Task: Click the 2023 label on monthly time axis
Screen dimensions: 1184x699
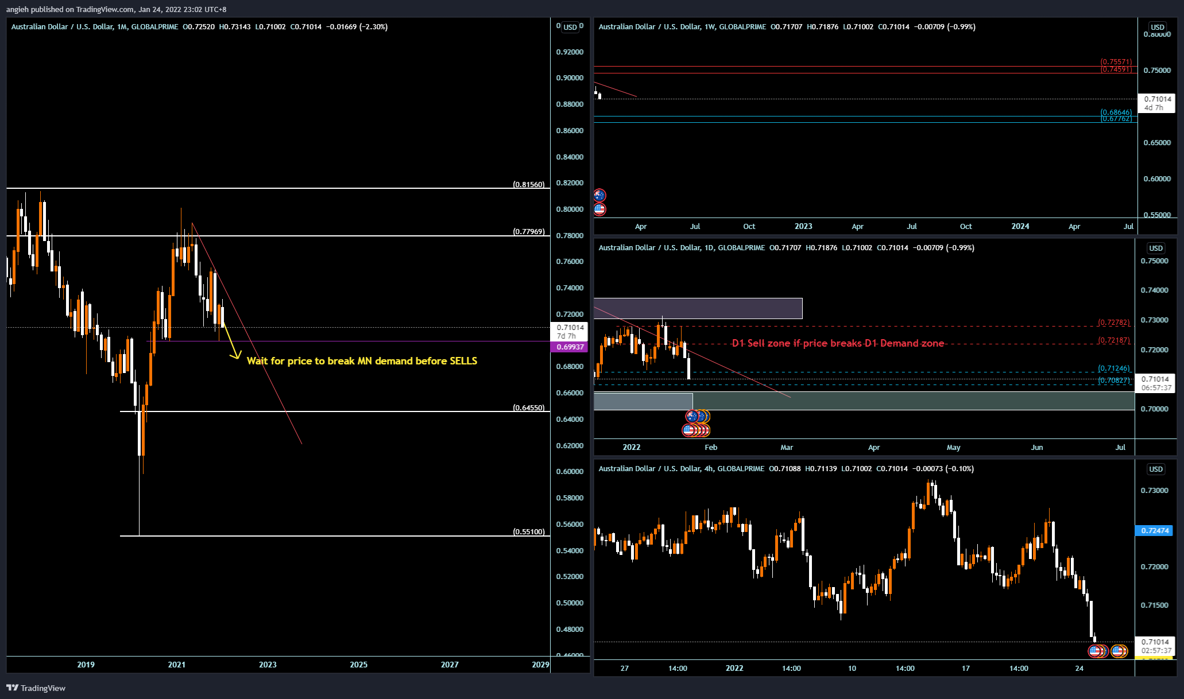Action: [268, 665]
